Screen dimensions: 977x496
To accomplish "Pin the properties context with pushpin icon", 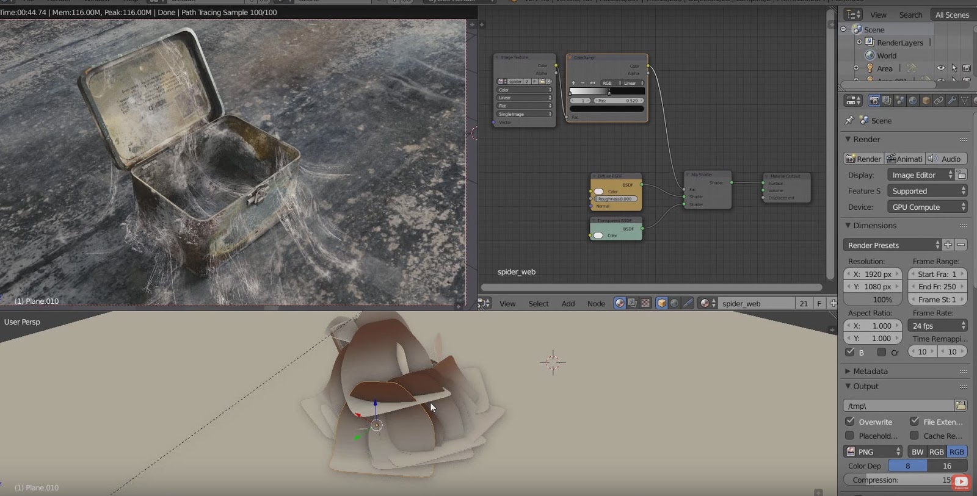I will [x=849, y=121].
